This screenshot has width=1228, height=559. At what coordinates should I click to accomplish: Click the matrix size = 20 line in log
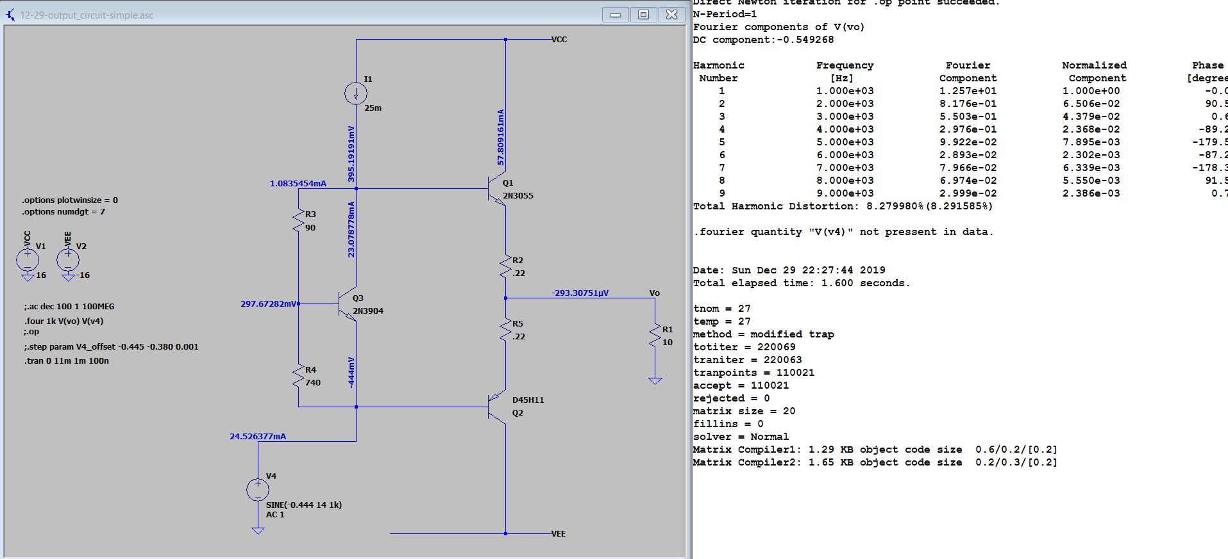(x=744, y=411)
